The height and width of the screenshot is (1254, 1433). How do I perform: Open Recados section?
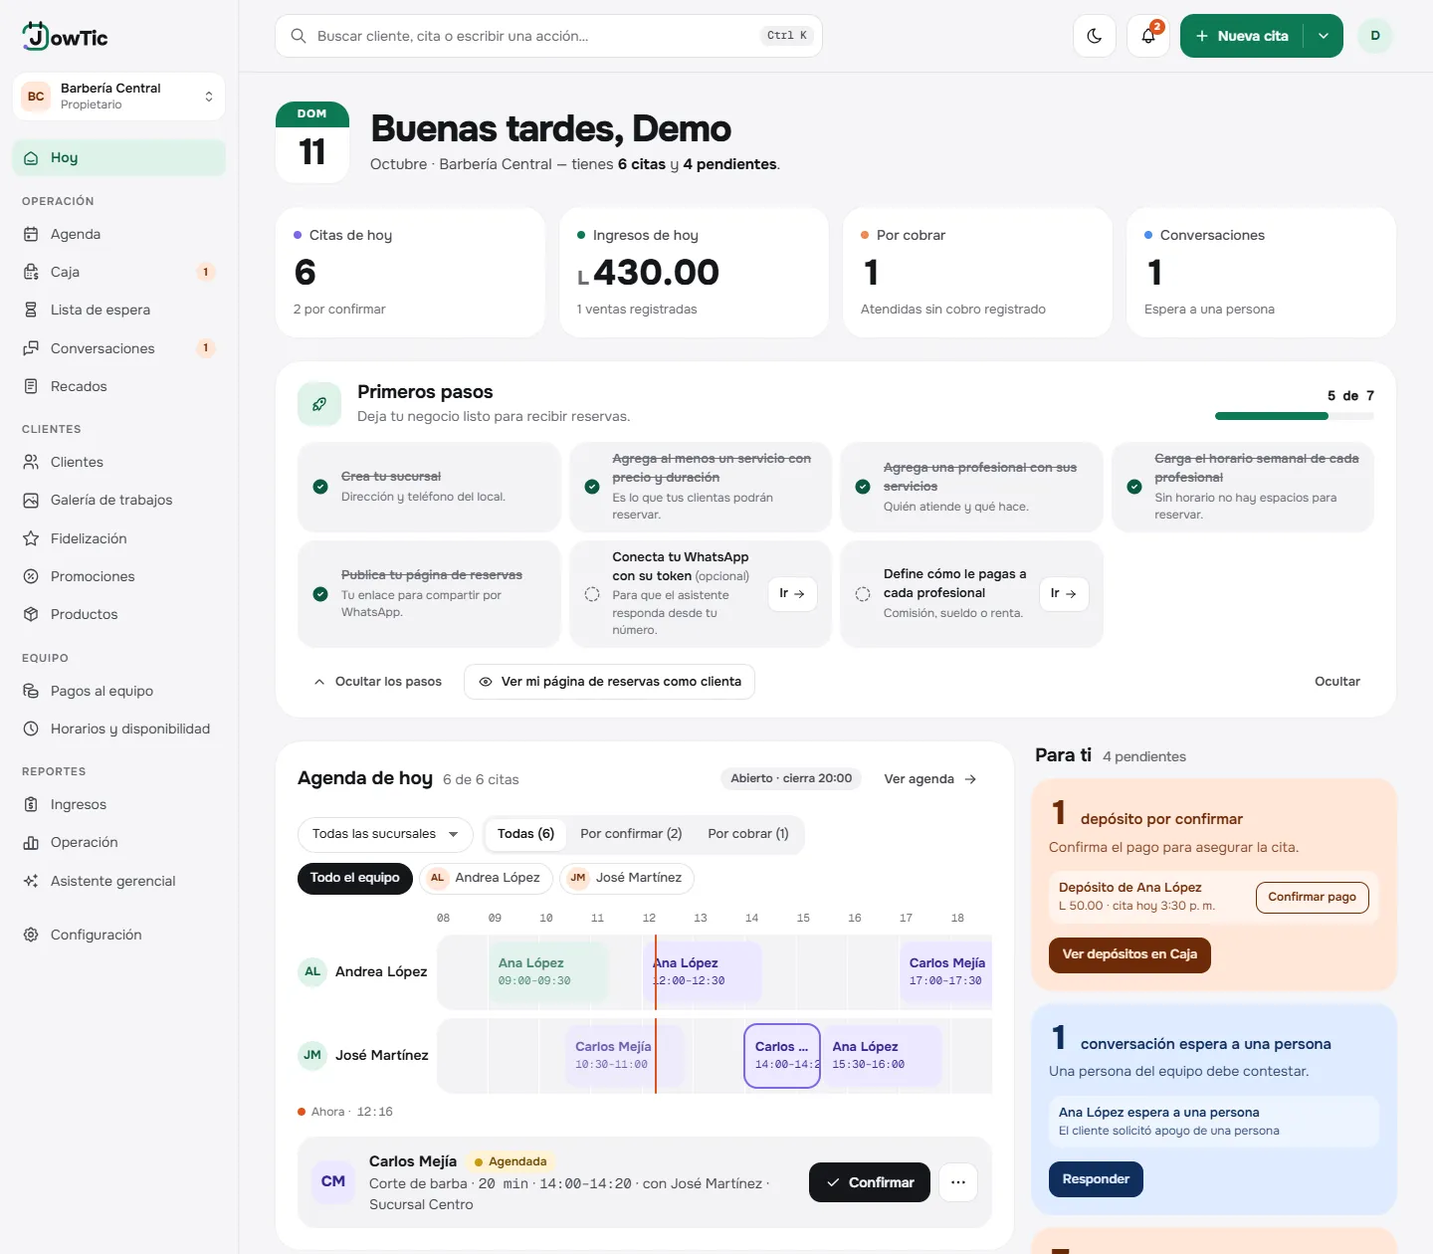(119, 386)
